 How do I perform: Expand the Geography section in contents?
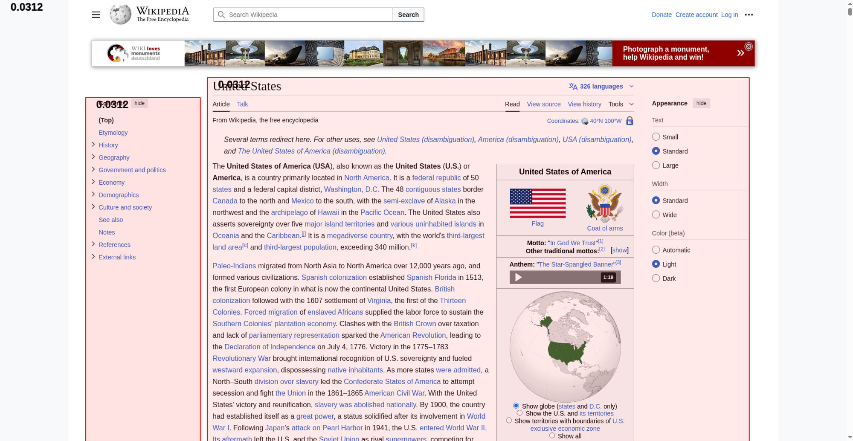(x=93, y=157)
